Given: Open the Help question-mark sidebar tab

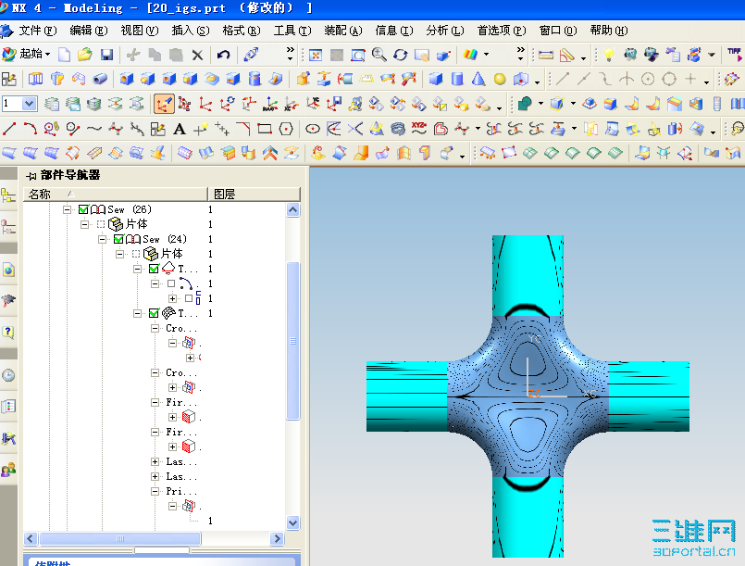Looking at the screenshot, I should (x=8, y=332).
